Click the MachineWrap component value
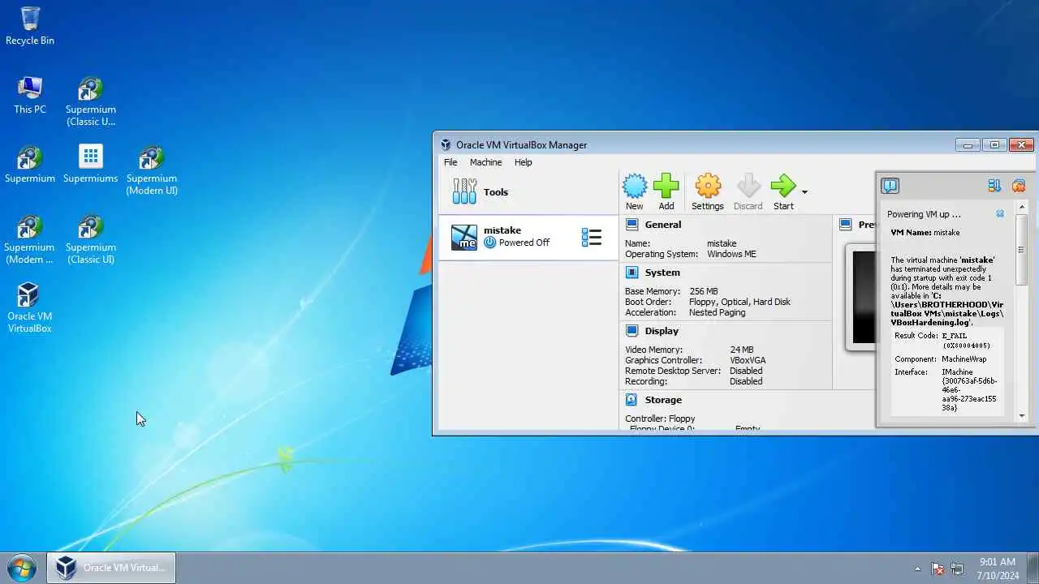The width and height of the screenshot is (1039, 584). [964, 359]
